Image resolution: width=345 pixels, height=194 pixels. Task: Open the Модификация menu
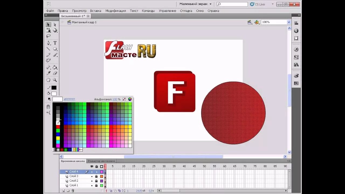click(116, 11)
